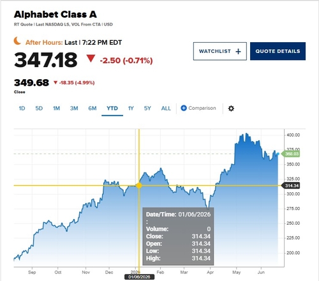Click the orange moon after-hours icon
319x281 pixels.
[x=17, y=41]
